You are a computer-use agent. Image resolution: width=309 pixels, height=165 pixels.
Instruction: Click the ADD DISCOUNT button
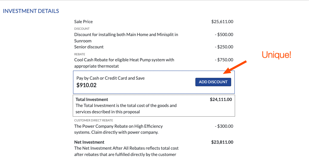[213, 82]
